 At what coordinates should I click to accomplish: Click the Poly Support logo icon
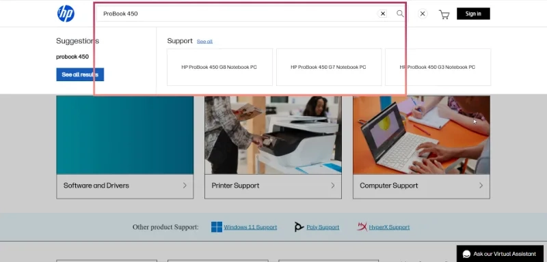[299, 227]
